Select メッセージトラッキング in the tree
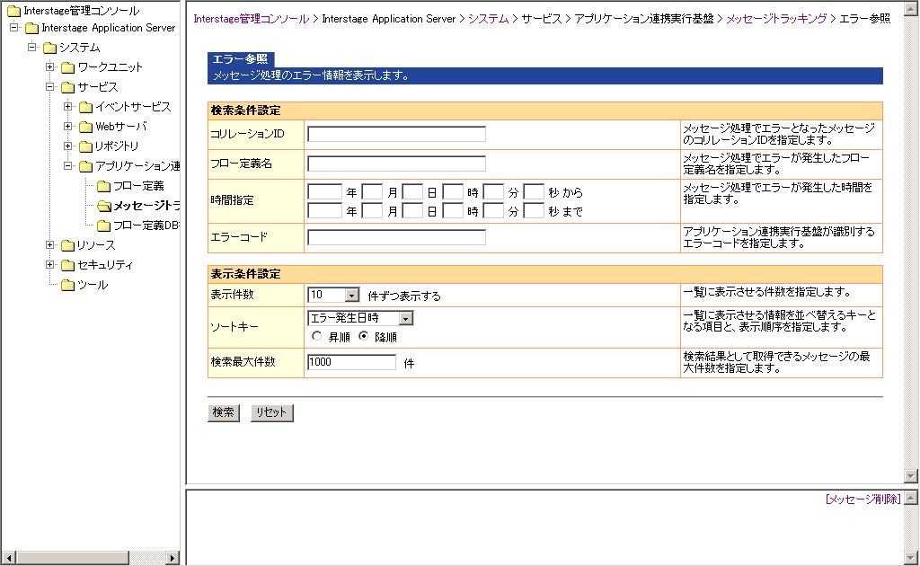 coord(146,206)
